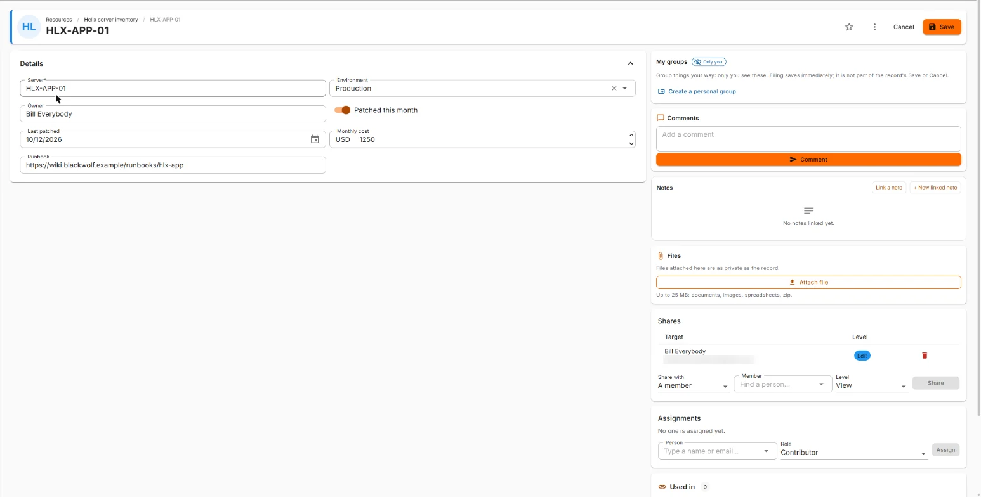Open the Last patched calendar picker

(x=315, y=139)
